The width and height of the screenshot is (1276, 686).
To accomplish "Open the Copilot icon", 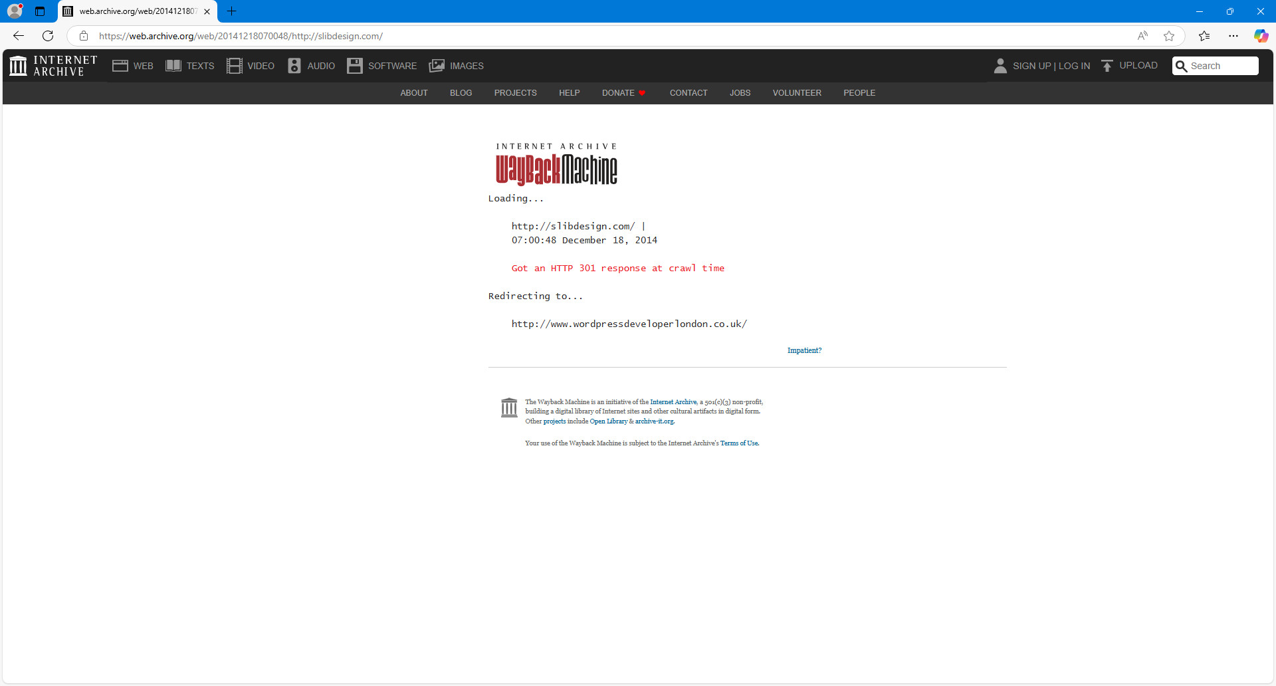I will point(1261,36).
